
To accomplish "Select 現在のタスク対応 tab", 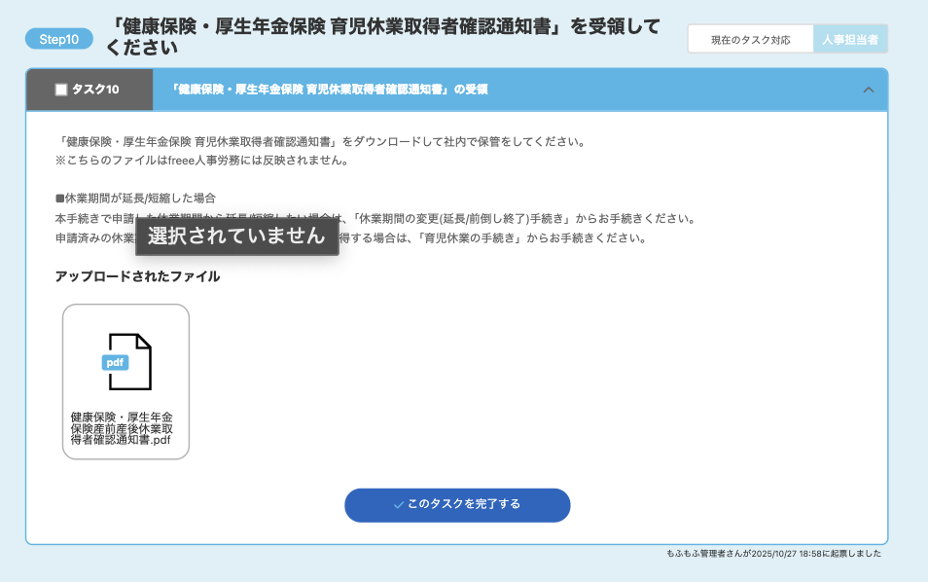I will 750,40.
